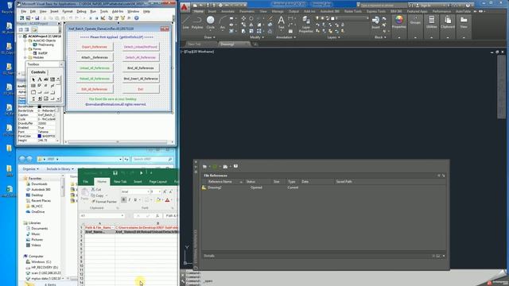Click the Search XREF field in Explorer

[x=152, y=159]
